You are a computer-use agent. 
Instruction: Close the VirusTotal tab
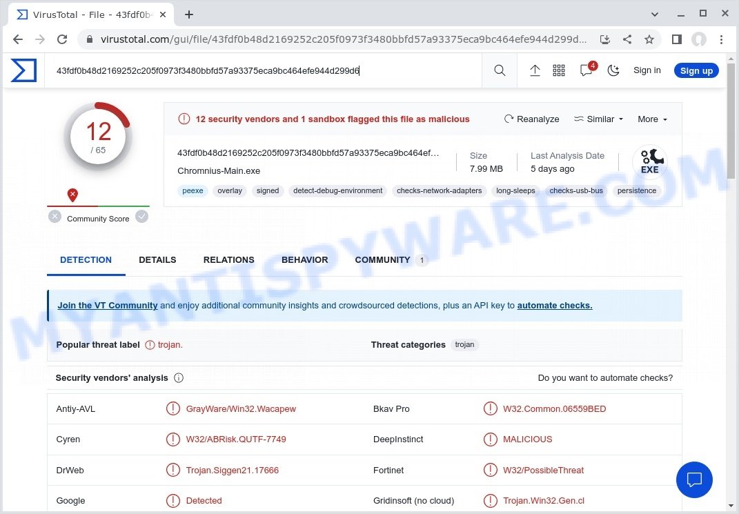[x=163, y=14]
